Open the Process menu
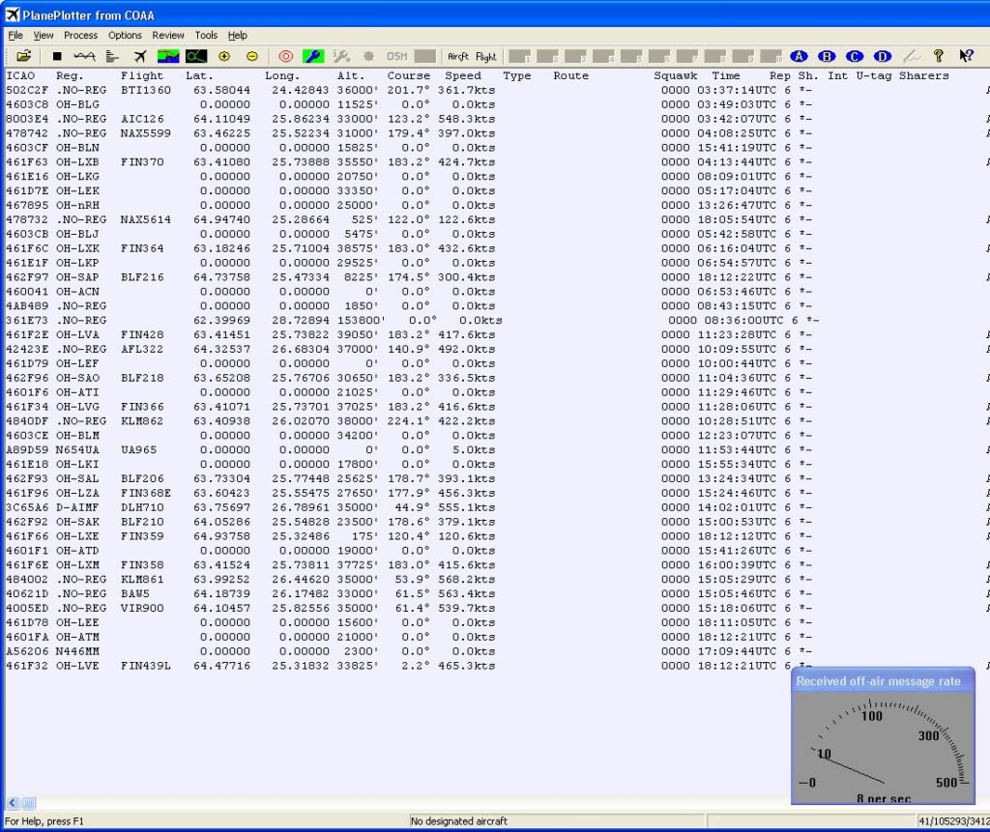The height and width of the screenshot is (832, 990). 80,36
